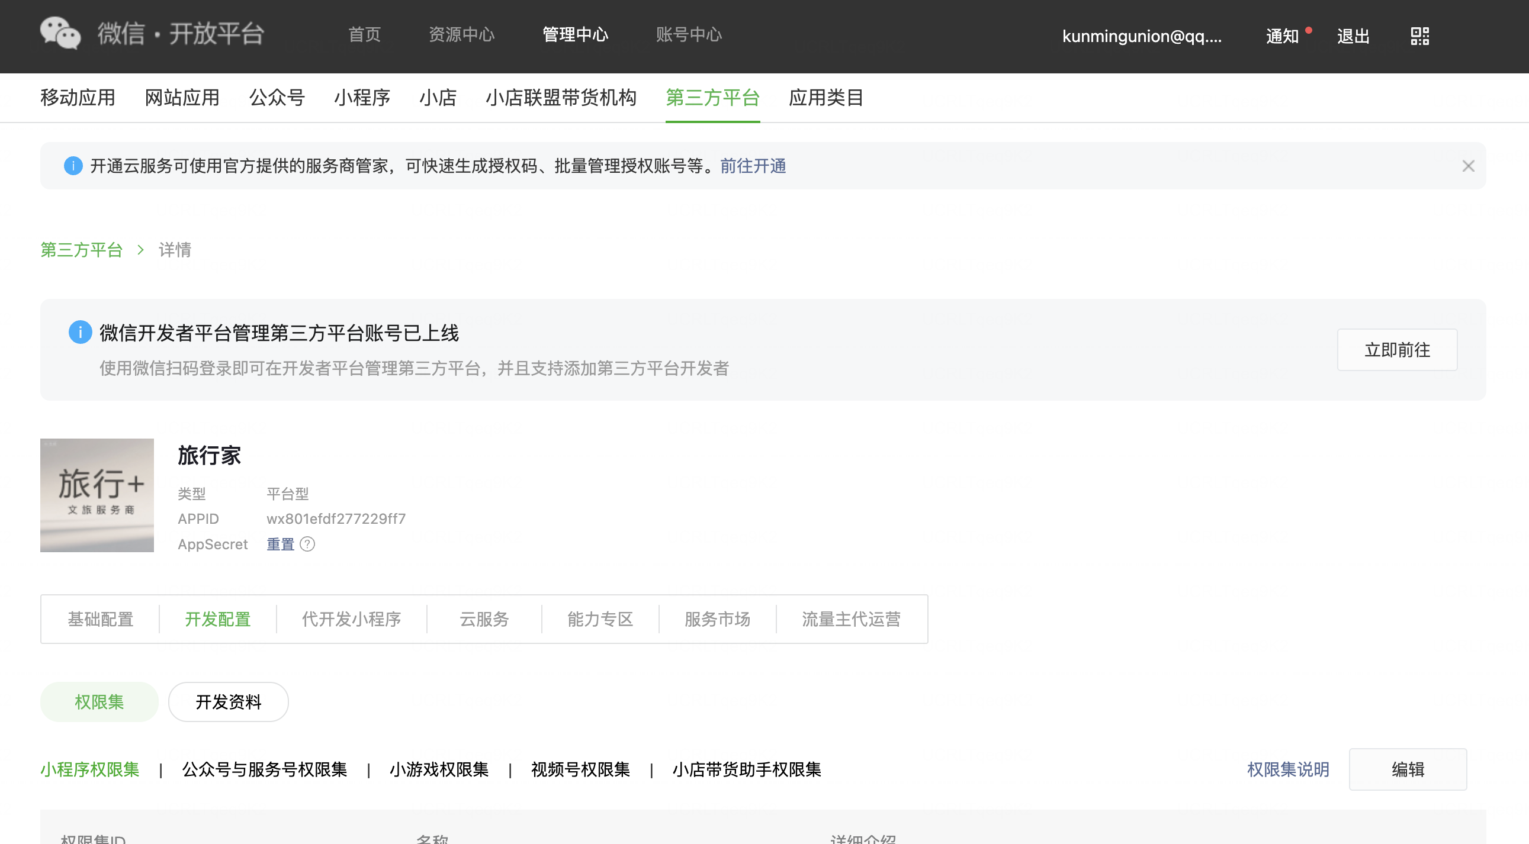1529x844 pixels.
Task: Click the breadcrumb chevron arrow
Action: (141, 250)
